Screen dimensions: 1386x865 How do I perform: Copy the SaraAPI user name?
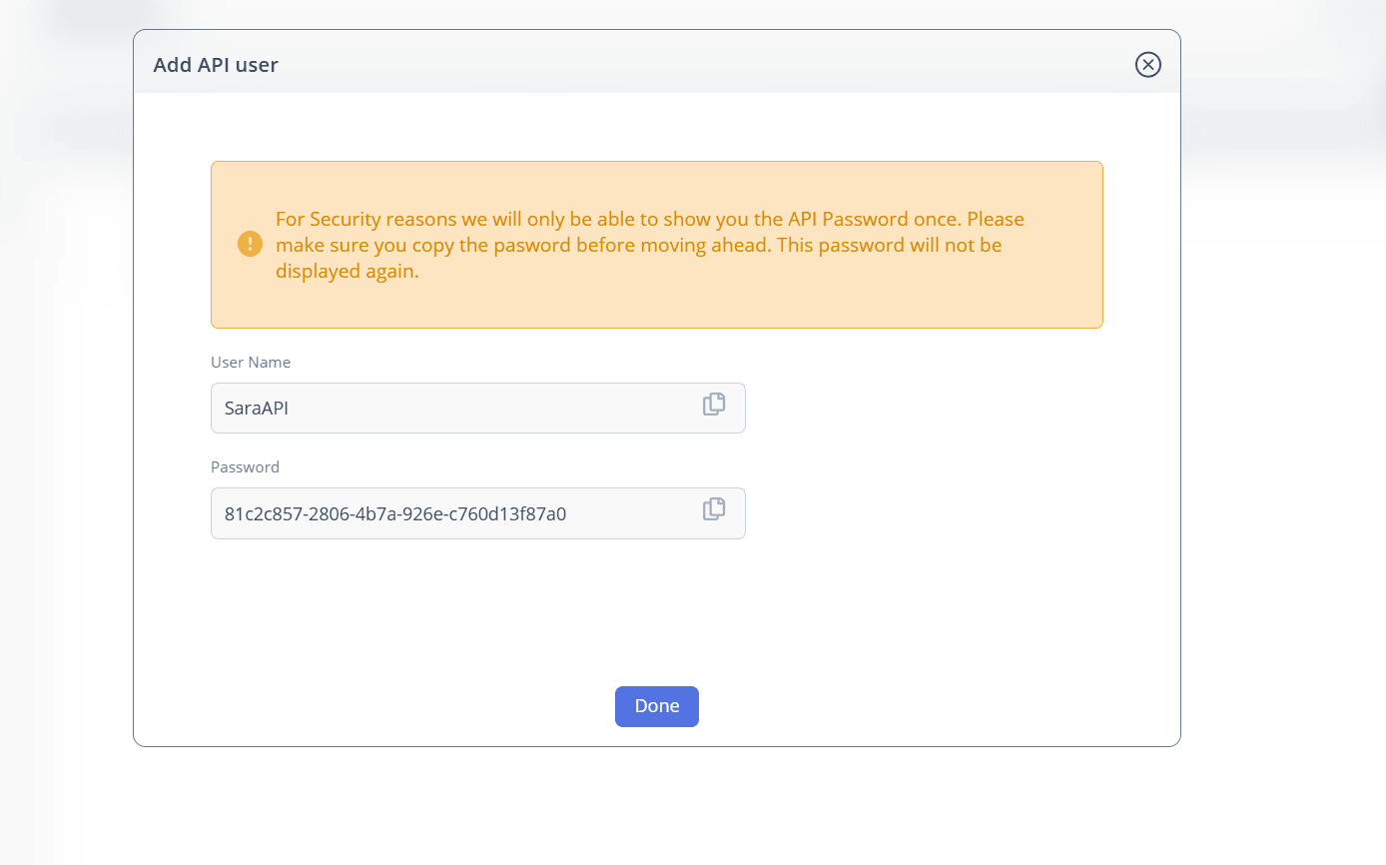pyautogui.click(x=713, y=405)
